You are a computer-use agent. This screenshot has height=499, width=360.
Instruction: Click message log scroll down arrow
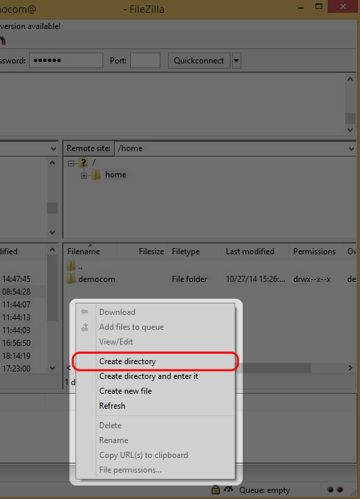click(x=350, y=130)
